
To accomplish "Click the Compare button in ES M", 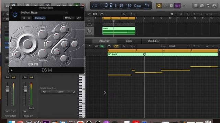I will pos(40,18).
